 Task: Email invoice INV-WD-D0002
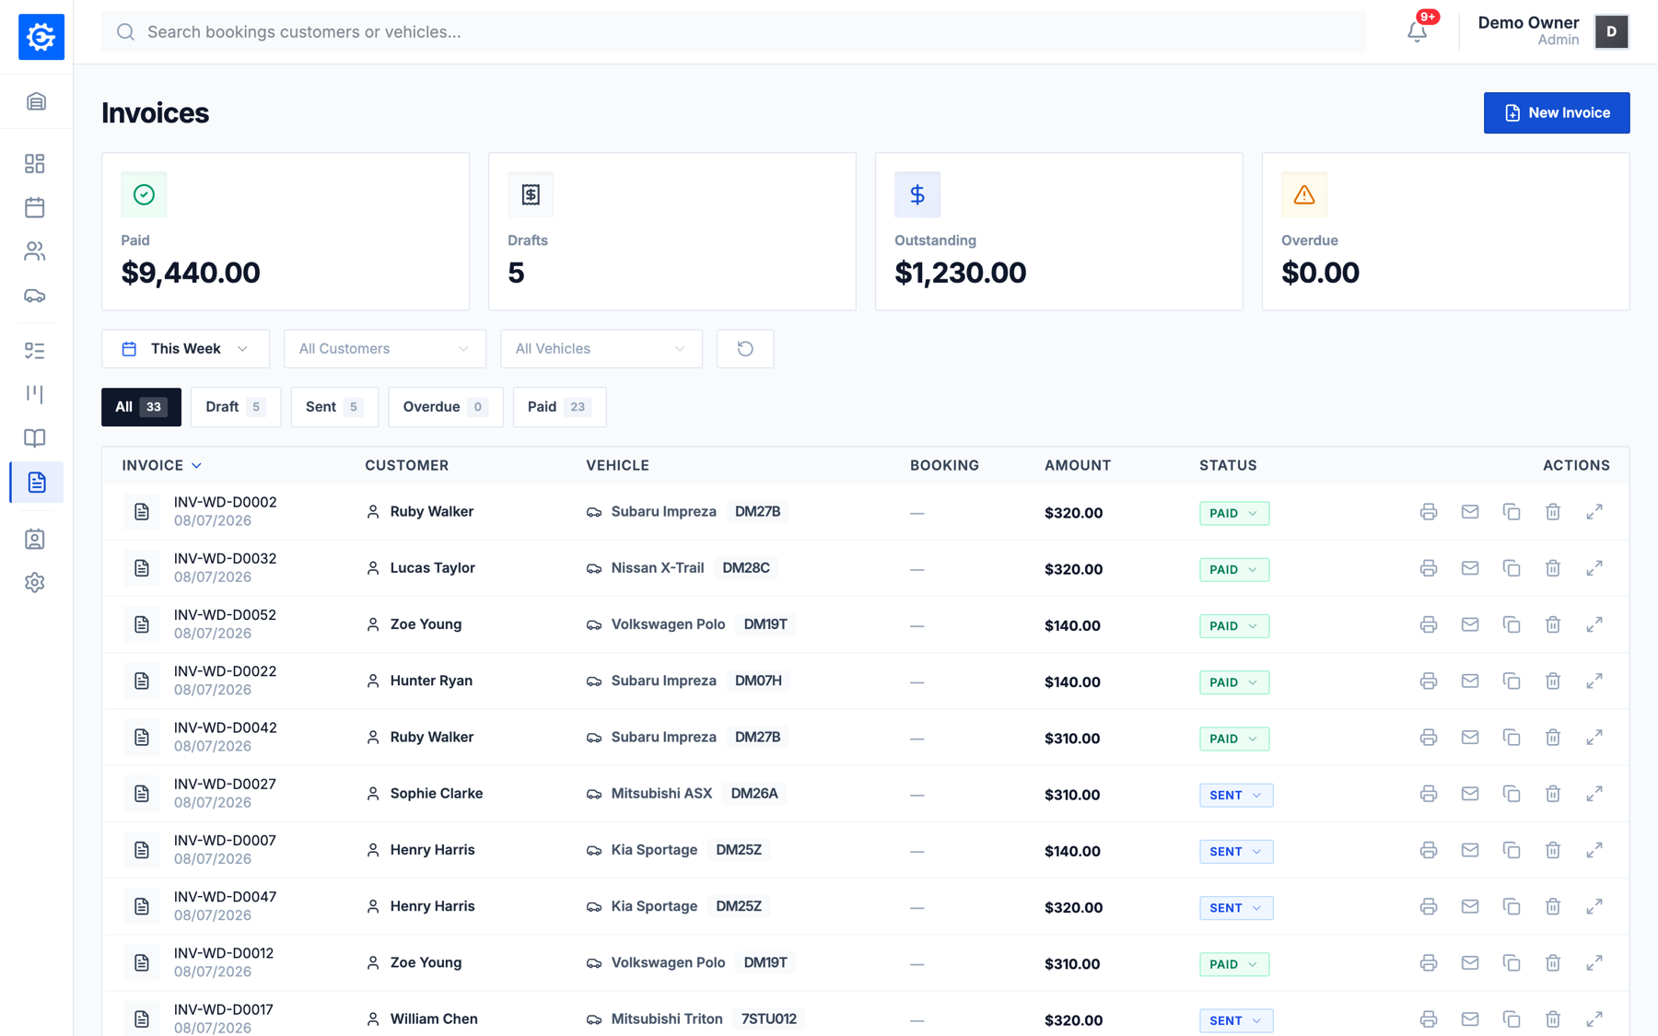point(1470,512)
